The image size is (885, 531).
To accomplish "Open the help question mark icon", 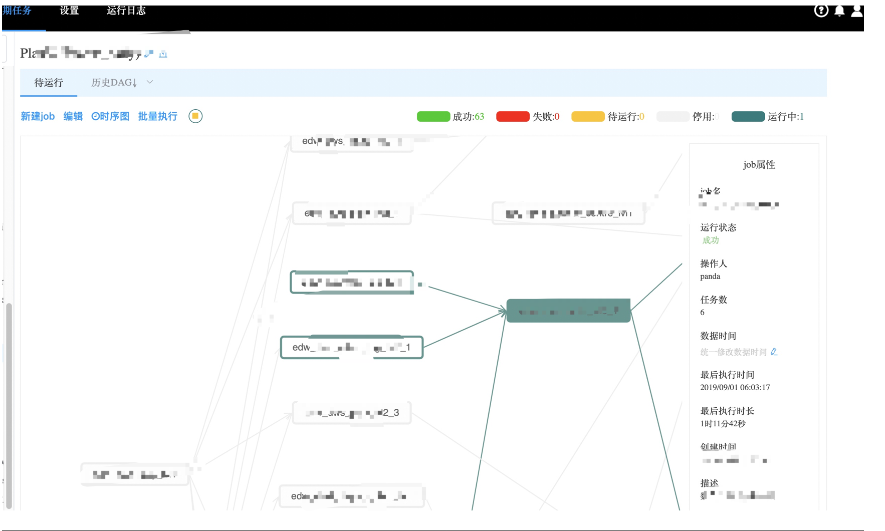I will [x=821, y=11].
